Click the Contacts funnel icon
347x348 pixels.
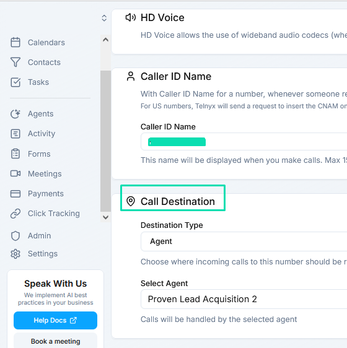pyautogui.click(x=15, y=62)
